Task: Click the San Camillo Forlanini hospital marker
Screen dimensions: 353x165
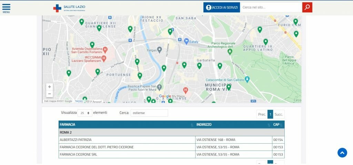Action: pyautogui.click(x=105, y=50)
